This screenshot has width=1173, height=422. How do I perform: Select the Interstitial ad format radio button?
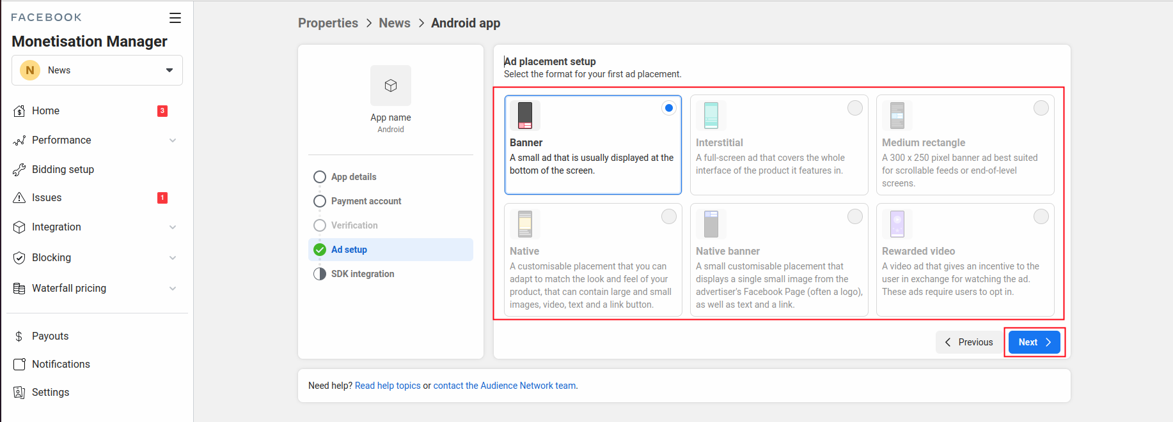[x=854, y=108]
